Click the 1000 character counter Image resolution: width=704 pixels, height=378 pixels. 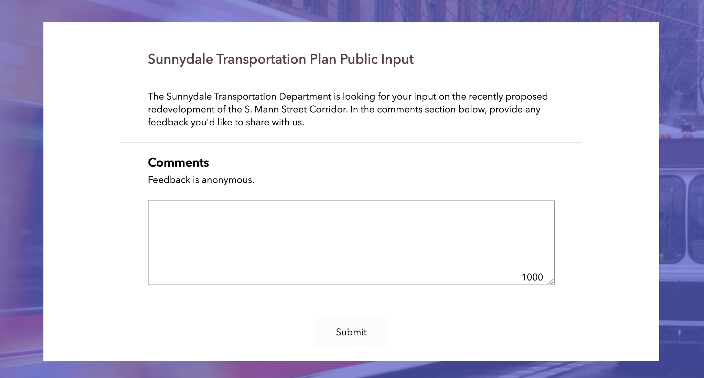[x=532, y=277]
